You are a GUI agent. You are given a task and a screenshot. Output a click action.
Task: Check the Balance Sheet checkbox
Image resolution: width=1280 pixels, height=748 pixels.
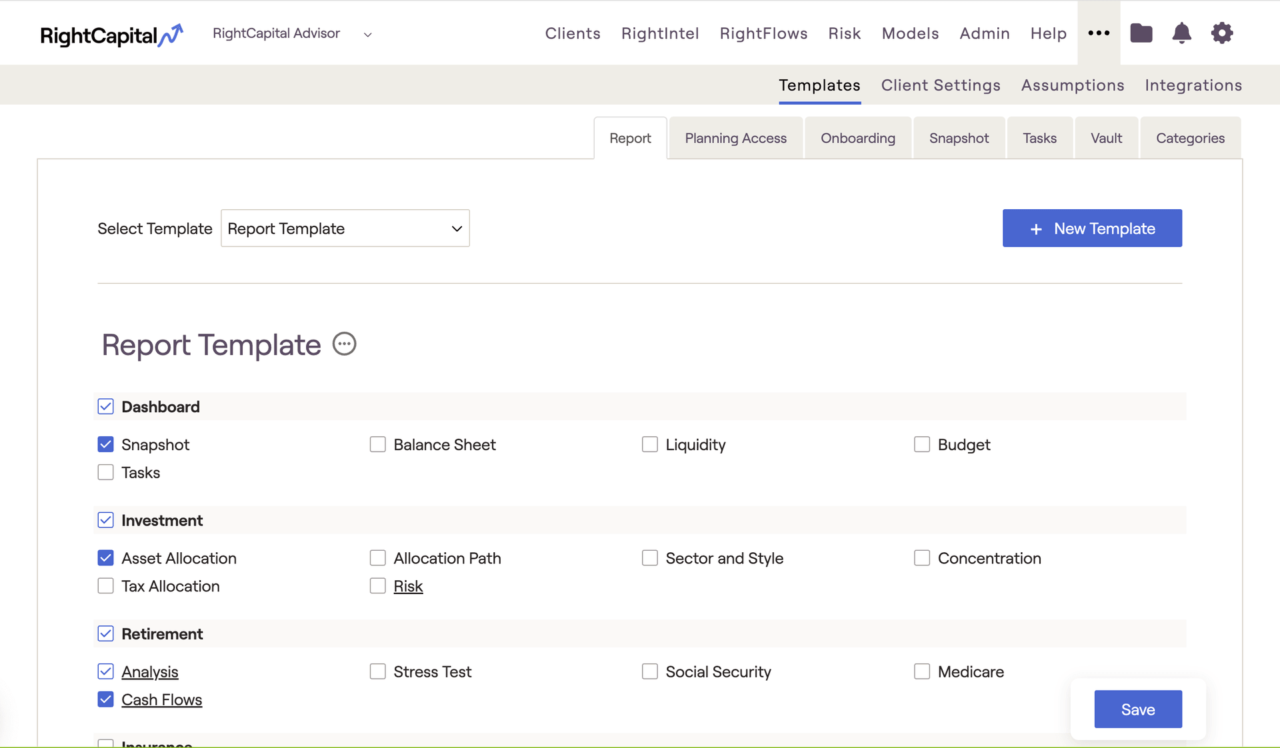tap(377, 444)
